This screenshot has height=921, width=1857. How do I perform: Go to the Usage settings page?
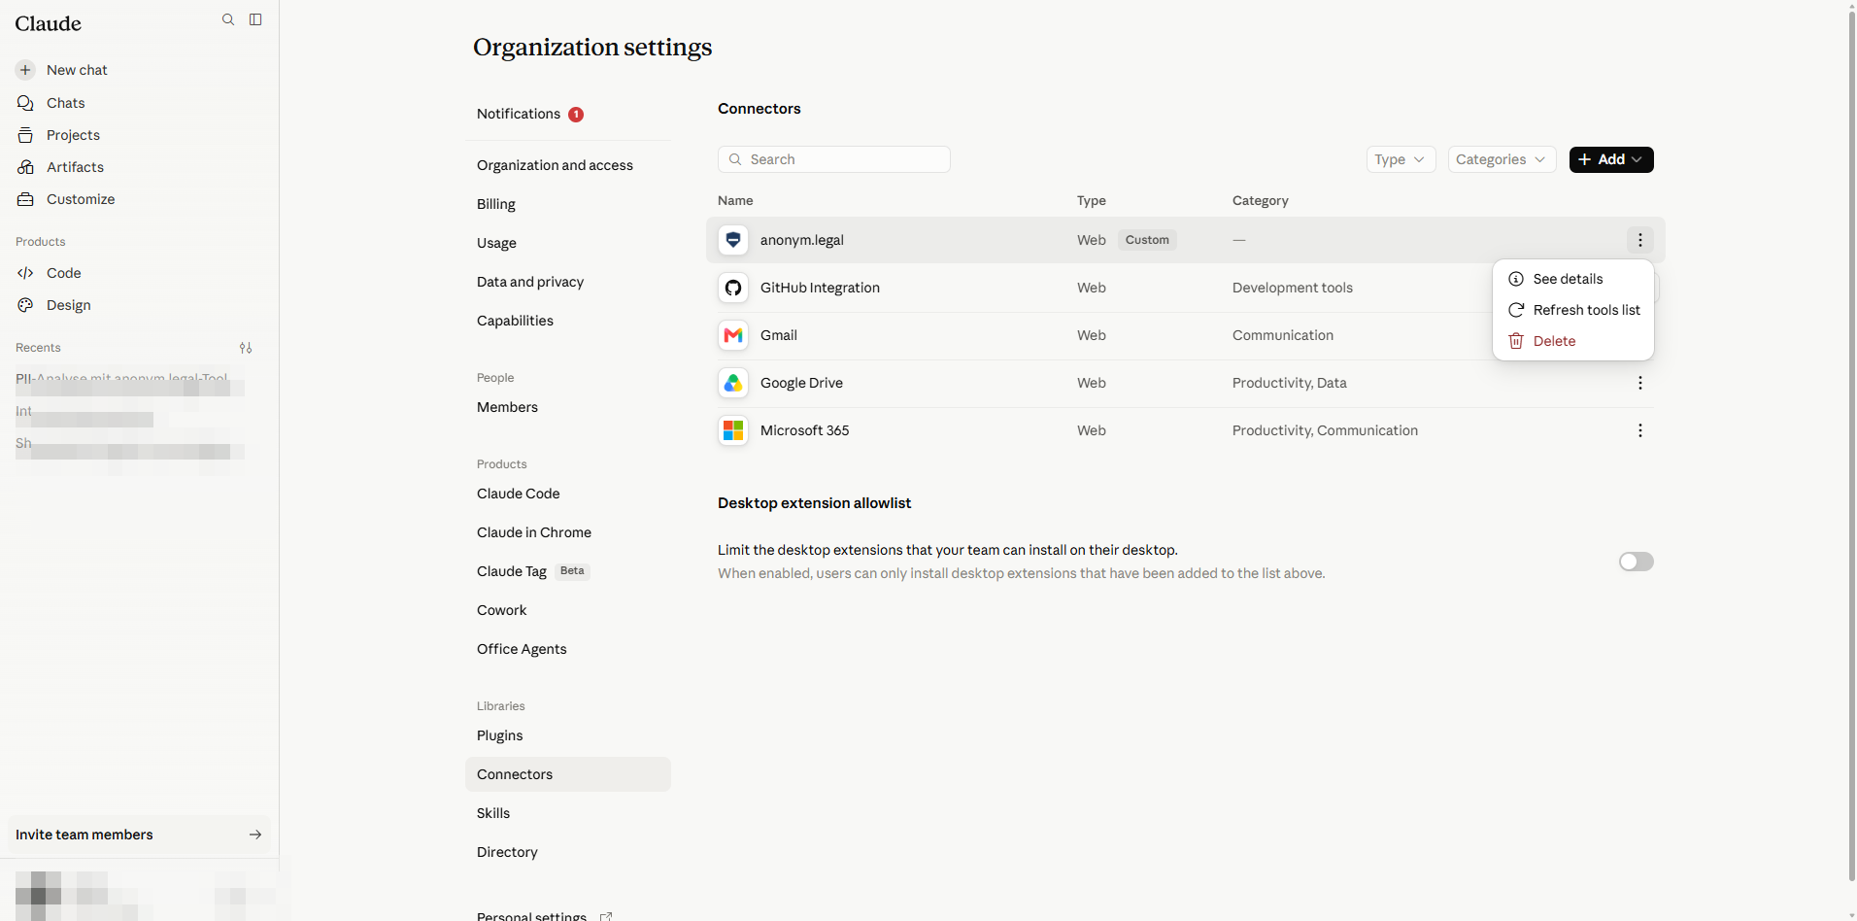pyautogui.click(x=568, y=243)
